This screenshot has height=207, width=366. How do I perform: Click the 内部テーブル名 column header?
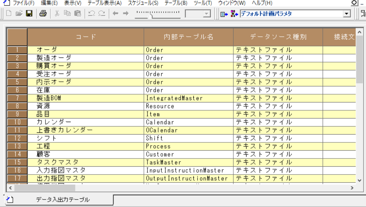[189, 37]
